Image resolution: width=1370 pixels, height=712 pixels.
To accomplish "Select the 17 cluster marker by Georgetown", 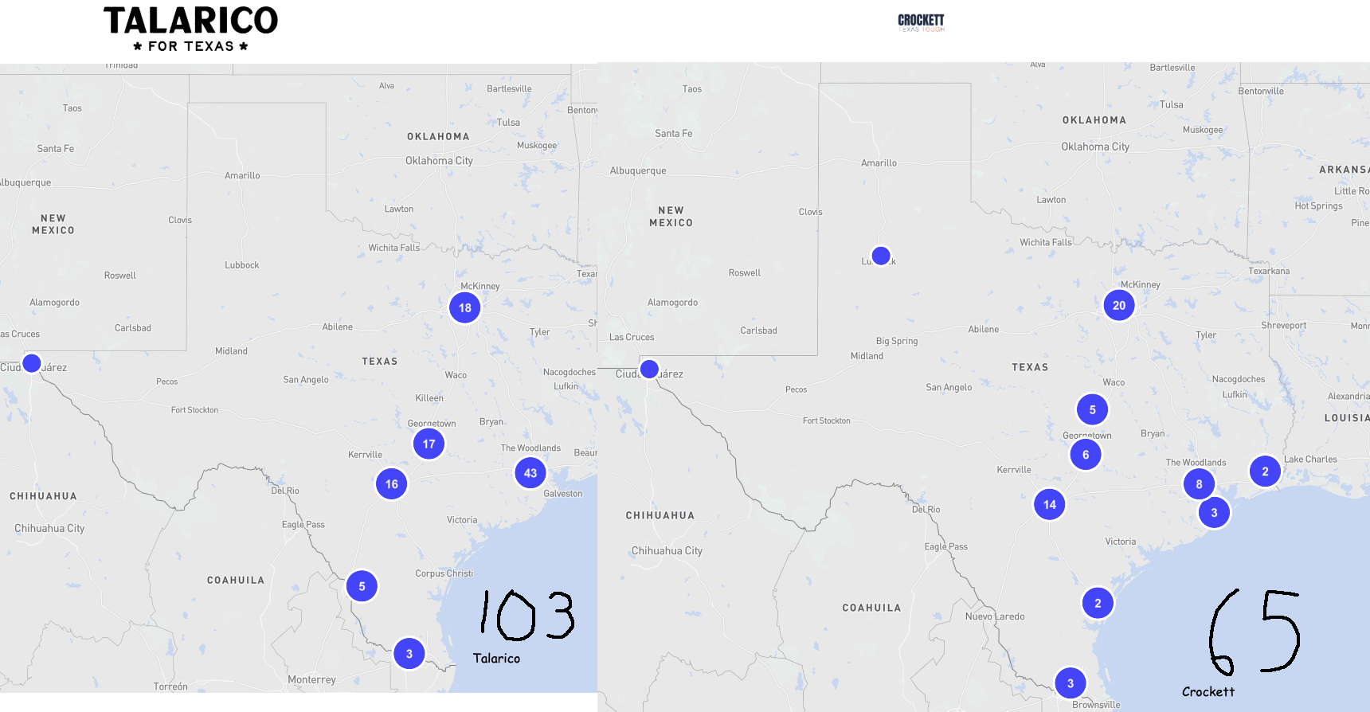I will (x=429, y=444).
